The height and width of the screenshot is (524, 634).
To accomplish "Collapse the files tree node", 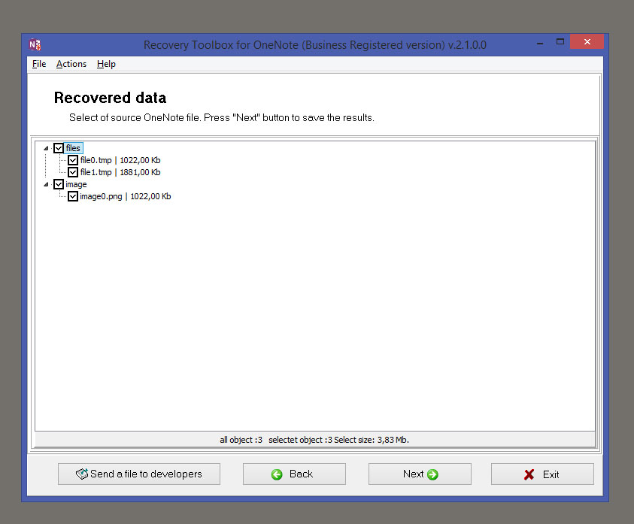I will point(47,148).
